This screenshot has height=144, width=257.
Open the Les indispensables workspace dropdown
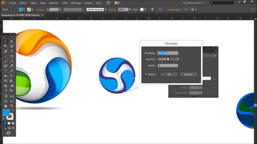[194, 3]
